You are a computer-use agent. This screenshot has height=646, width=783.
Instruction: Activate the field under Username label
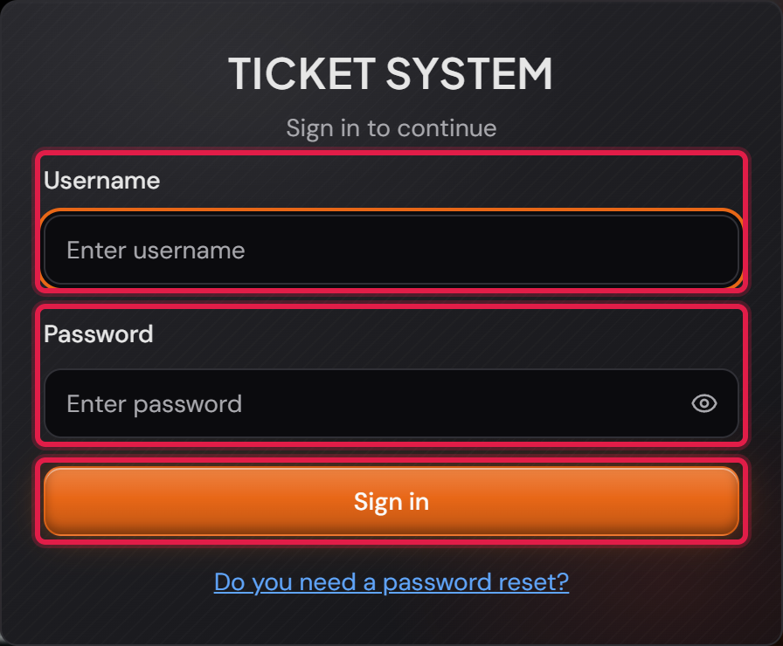pyautogui.click(x=391, y=250)
